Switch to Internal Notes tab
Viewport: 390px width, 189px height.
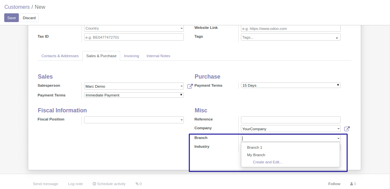[x=158, y=56]
